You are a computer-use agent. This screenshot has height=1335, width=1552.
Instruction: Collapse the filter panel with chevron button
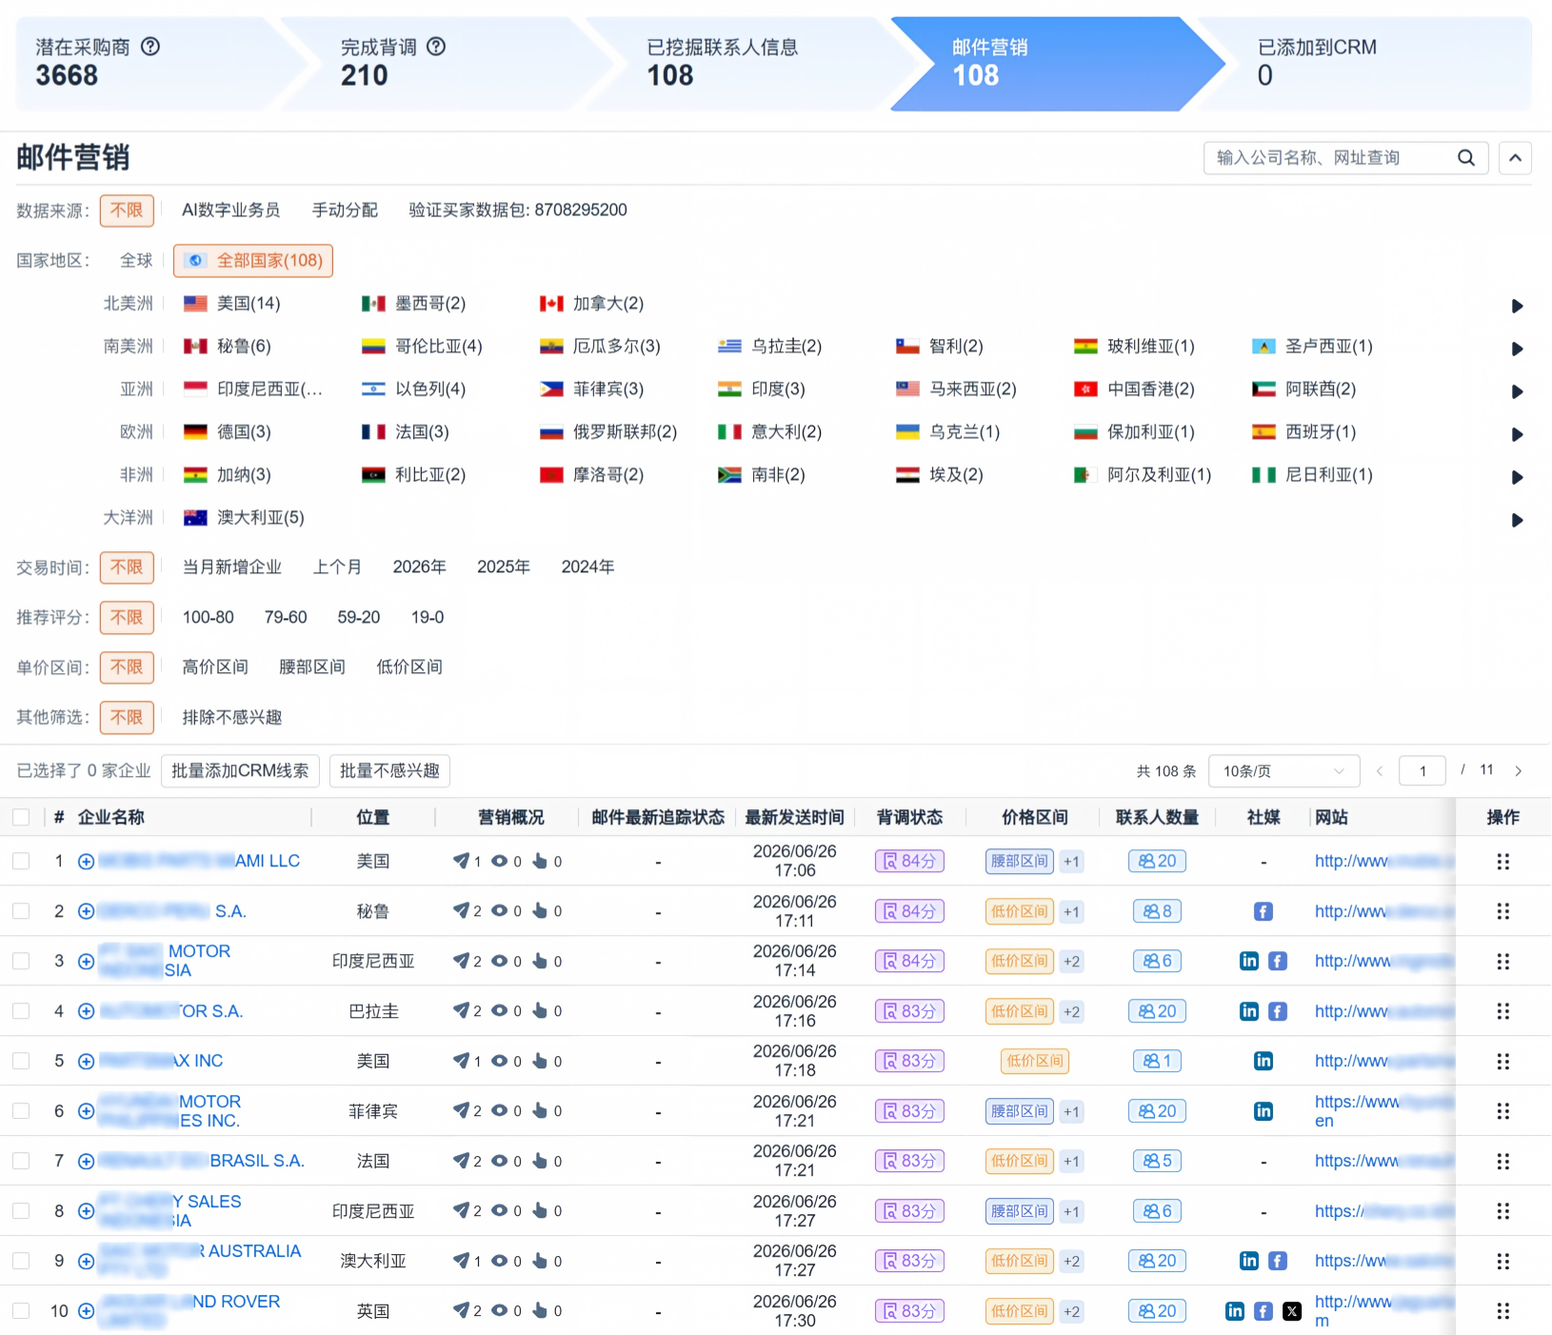coord(1515,158)
